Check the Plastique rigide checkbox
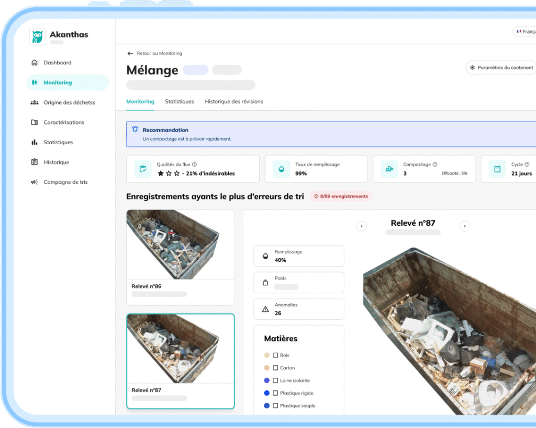 pos(275,393)
